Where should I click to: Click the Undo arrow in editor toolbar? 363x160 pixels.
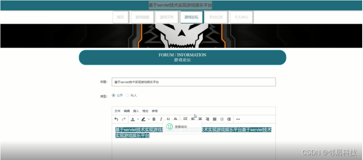tap(116, 119)
